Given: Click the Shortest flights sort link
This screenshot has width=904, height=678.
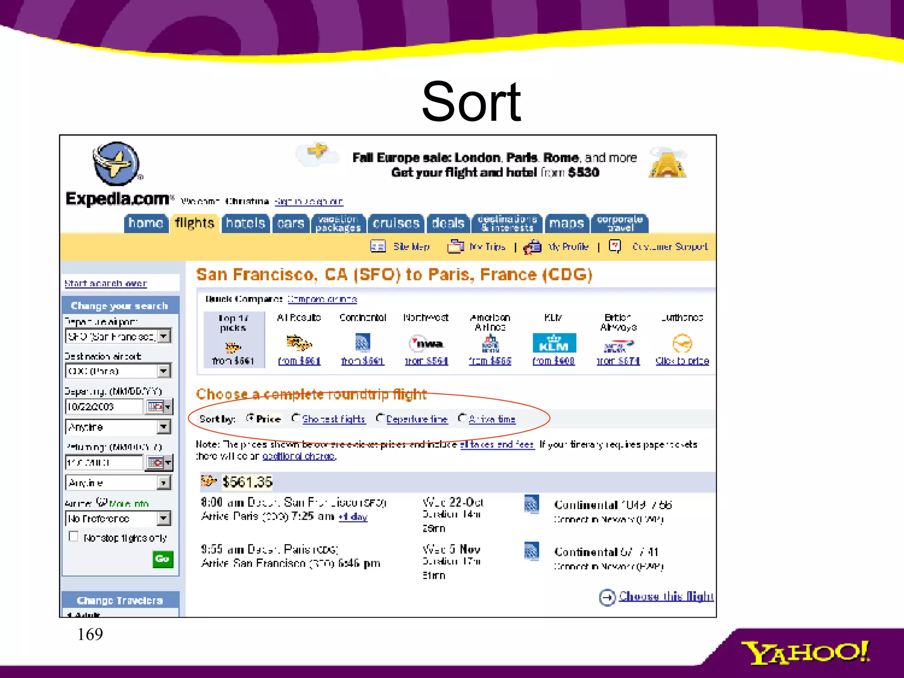Looking at the screenshot, I should click(334, 419).
